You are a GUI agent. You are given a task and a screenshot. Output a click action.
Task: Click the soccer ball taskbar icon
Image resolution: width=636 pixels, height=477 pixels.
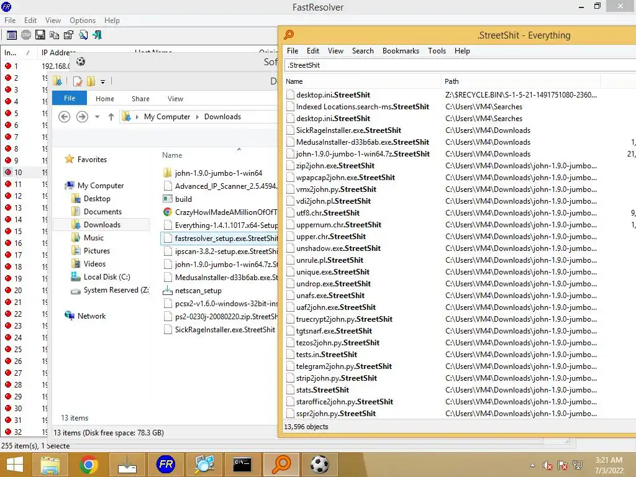320,465
